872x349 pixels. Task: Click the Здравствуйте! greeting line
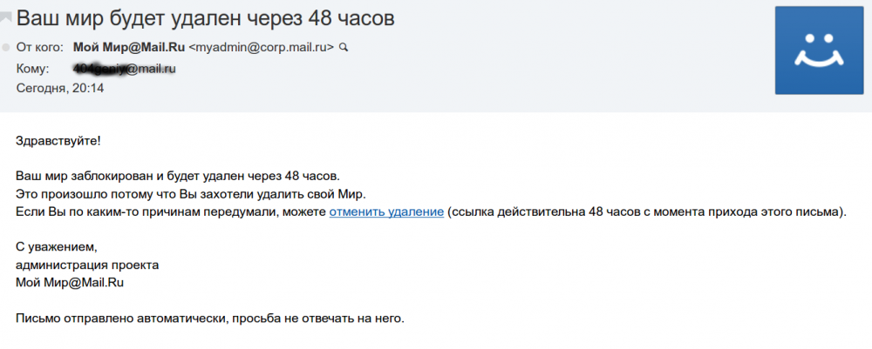pyautogui.click(x=58, y=141)
